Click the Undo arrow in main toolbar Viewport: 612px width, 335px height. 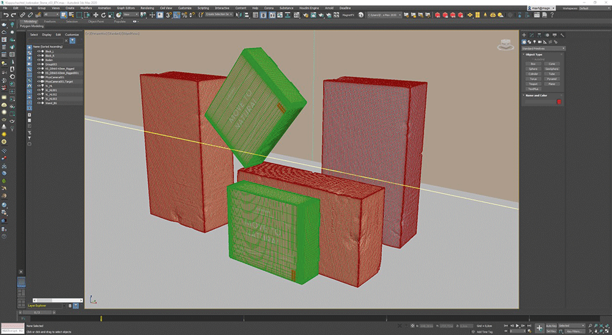pyautogui.click(x=6, y=14)
